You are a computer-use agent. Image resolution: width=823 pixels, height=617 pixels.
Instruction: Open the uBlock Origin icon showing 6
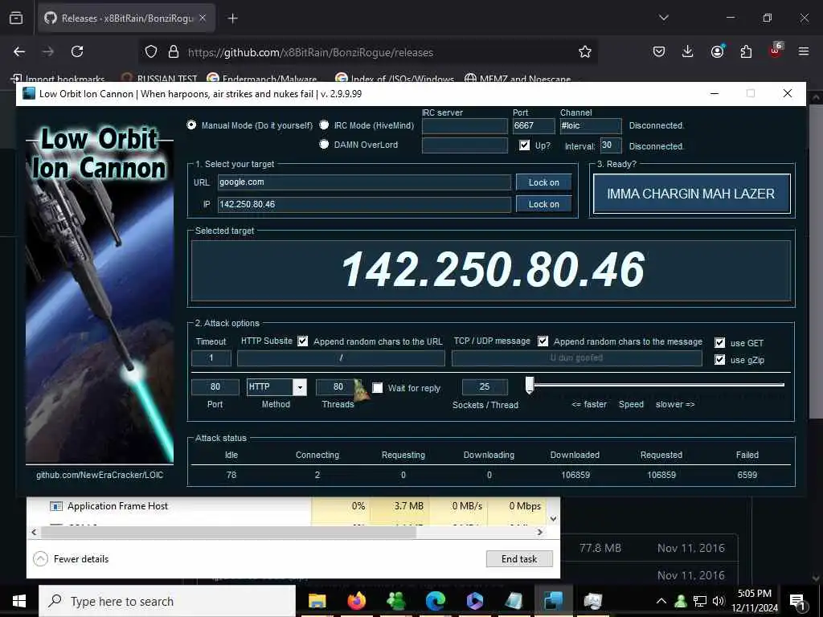point(776,51)
